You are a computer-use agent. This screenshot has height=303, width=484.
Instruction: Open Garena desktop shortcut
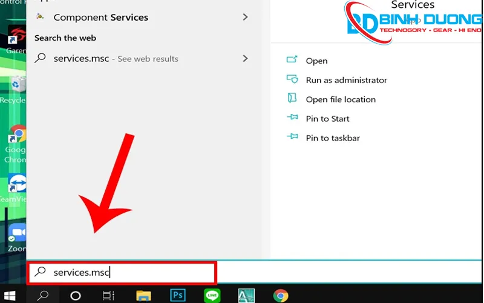coord(17,39)
